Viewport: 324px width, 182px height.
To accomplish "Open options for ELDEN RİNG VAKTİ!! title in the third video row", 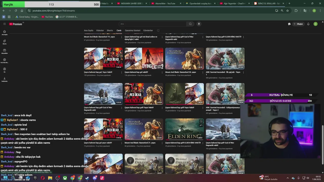I will tap(203, 143).
